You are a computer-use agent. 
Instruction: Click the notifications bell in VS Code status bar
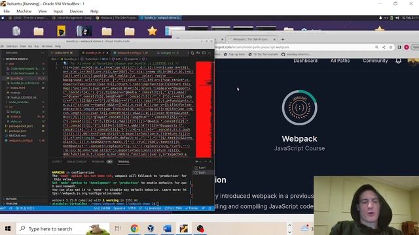click(x=210, y=208)
